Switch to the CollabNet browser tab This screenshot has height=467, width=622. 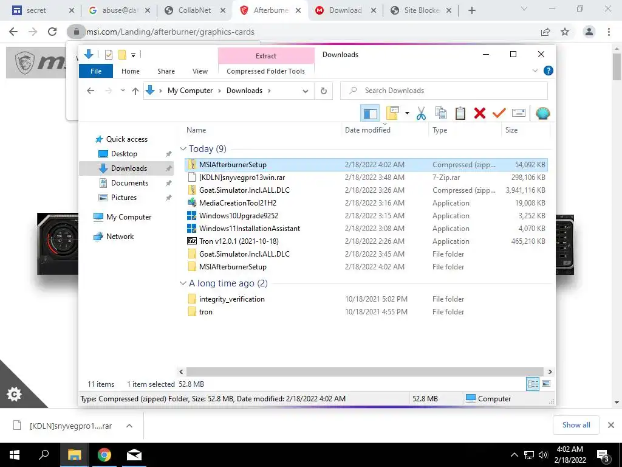point(194,10)
